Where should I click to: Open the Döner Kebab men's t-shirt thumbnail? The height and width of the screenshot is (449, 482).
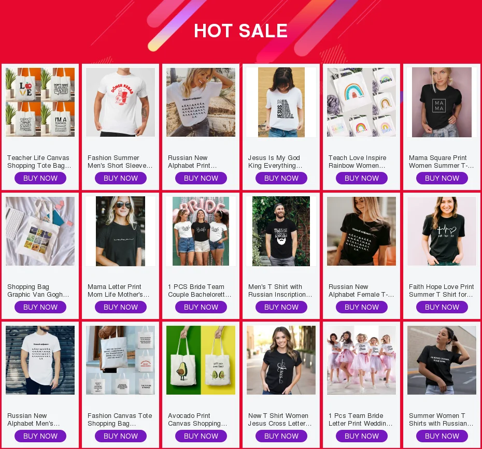click(x=120, y=102)
